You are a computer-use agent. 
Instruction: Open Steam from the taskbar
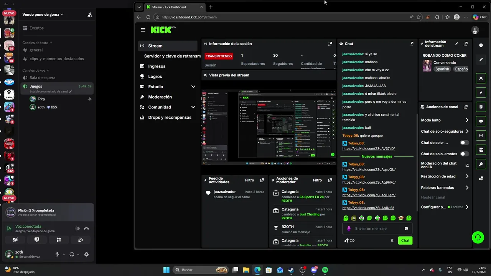pos(291,270)
